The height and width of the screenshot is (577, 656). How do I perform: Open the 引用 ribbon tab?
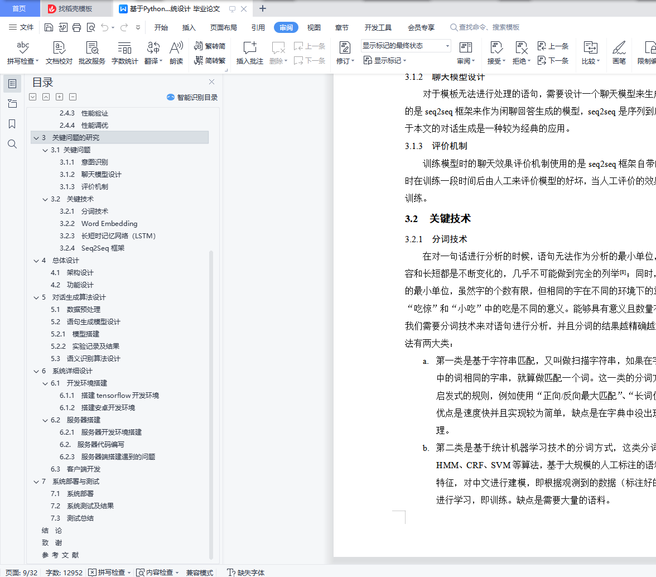pyautogui.click(x=258, y=27)
